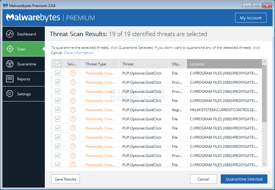Click the Malwarebytes Premium header logo
The width and height of the screenshot is (275, 190).
(51, 18)
